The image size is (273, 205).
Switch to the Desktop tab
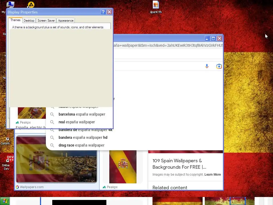[29, 21]
